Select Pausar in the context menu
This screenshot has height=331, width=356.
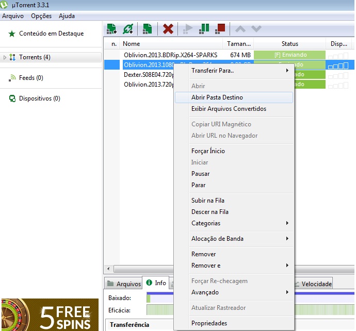(x=234, y=174)
